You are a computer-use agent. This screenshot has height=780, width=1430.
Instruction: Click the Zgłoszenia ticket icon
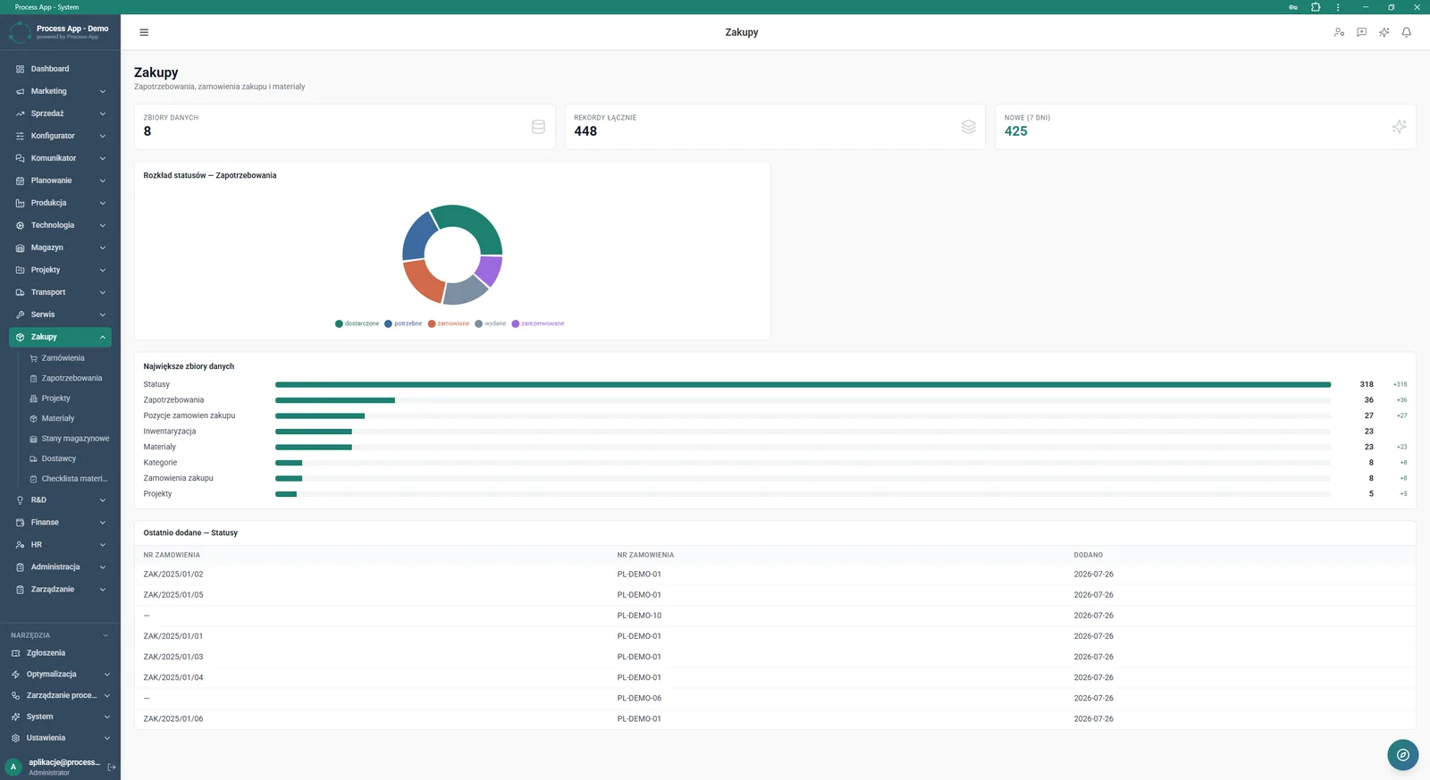click(15, 653)
